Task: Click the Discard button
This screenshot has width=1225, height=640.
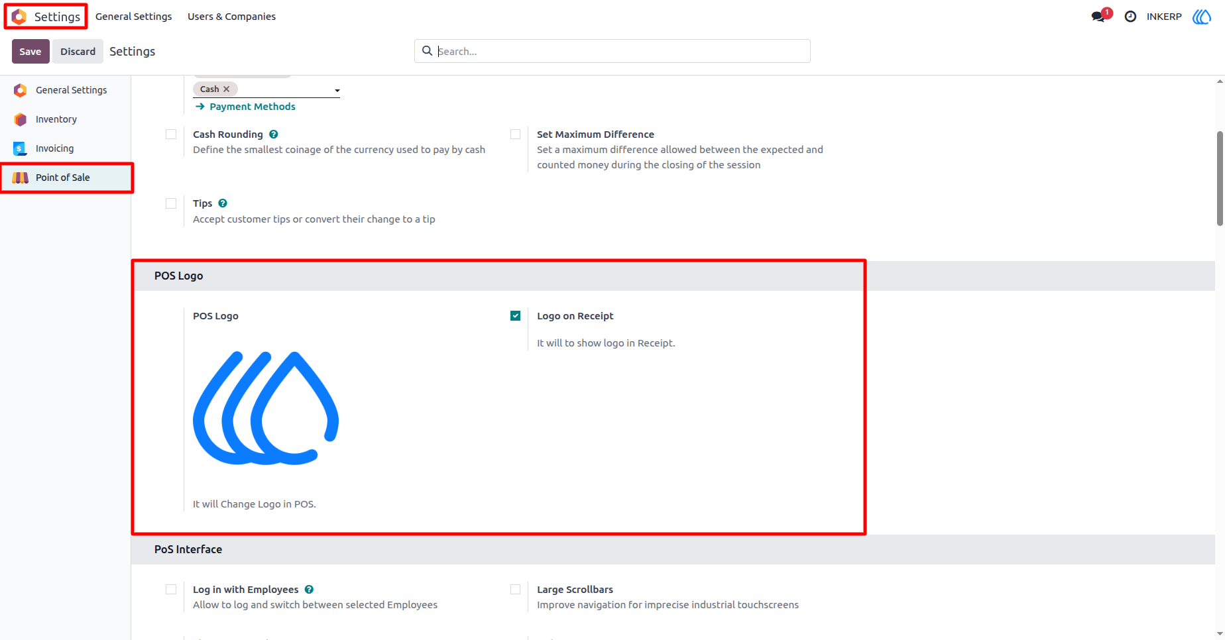Action: pyautogui.click(x=78, y=51)
